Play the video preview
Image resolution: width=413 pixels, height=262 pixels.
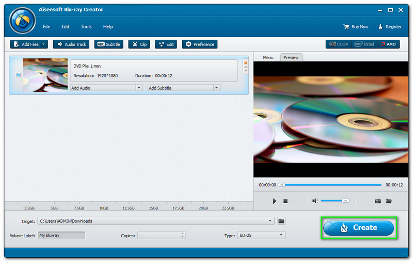(275, 201)
